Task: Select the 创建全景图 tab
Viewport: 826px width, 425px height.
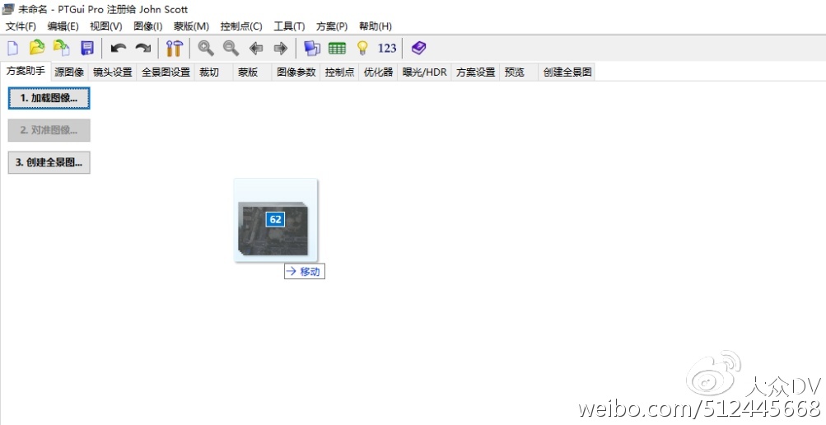Action: (567, 72)
